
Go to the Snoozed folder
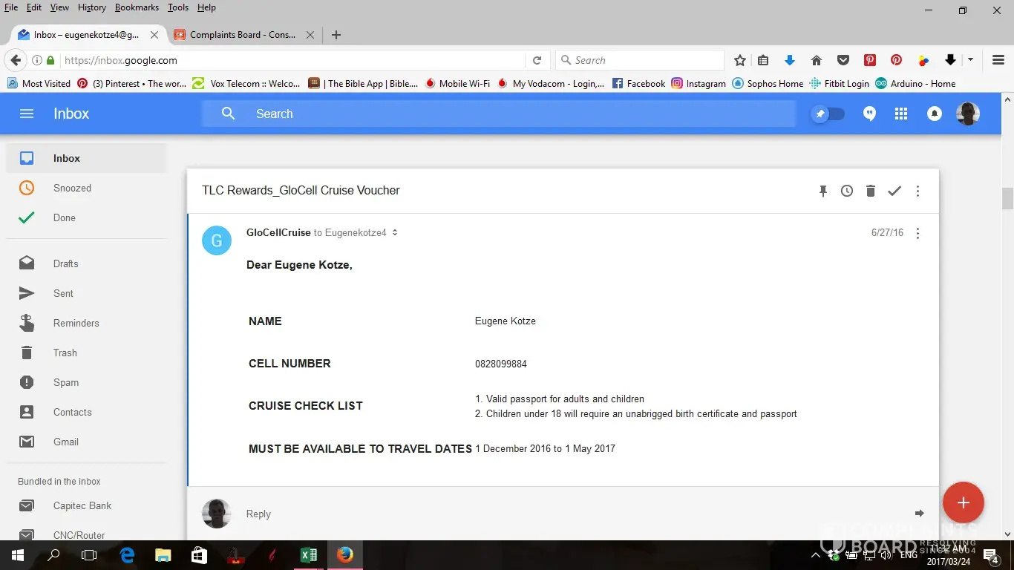[x=72, y=189]
